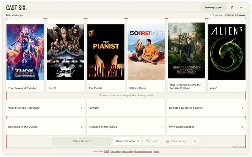This screenshot has height=157, width=252.
Task: Click the Browse puzzles button
Action: point(213,7)
